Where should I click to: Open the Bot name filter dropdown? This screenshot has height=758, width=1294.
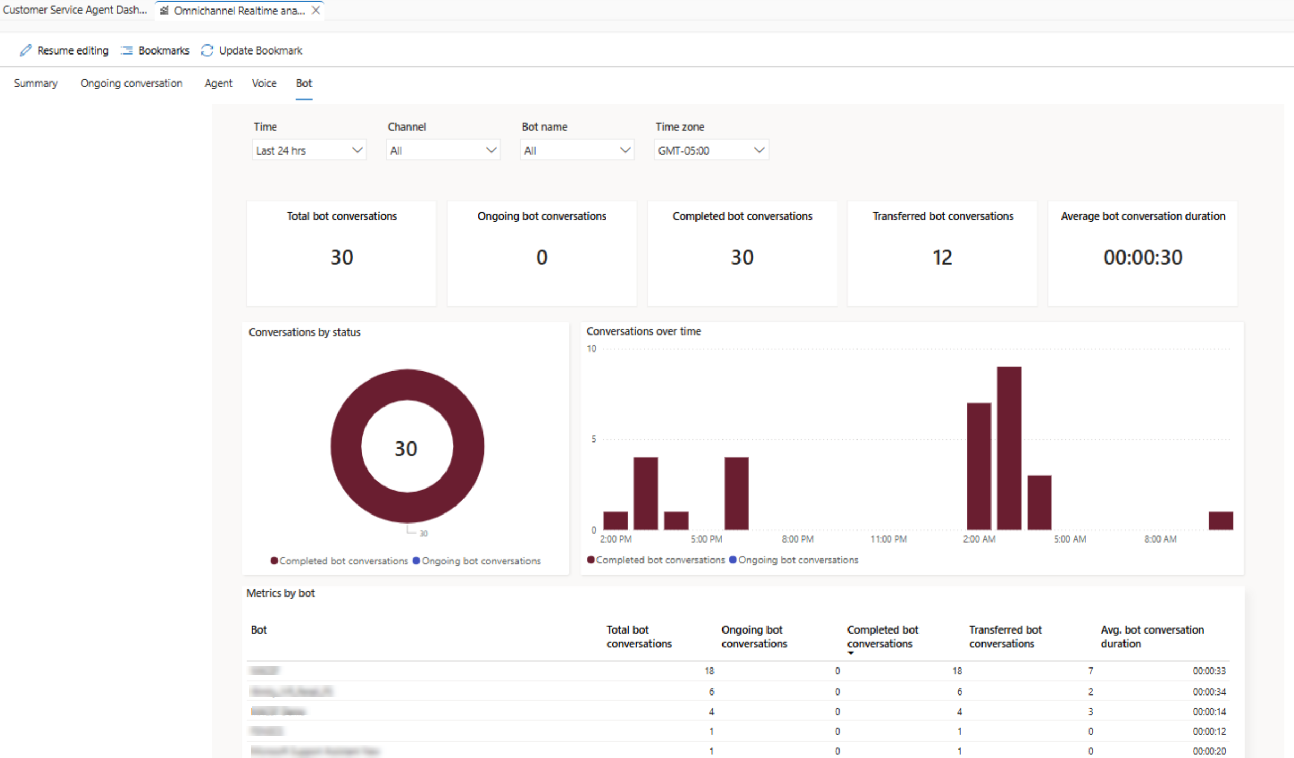577,150
